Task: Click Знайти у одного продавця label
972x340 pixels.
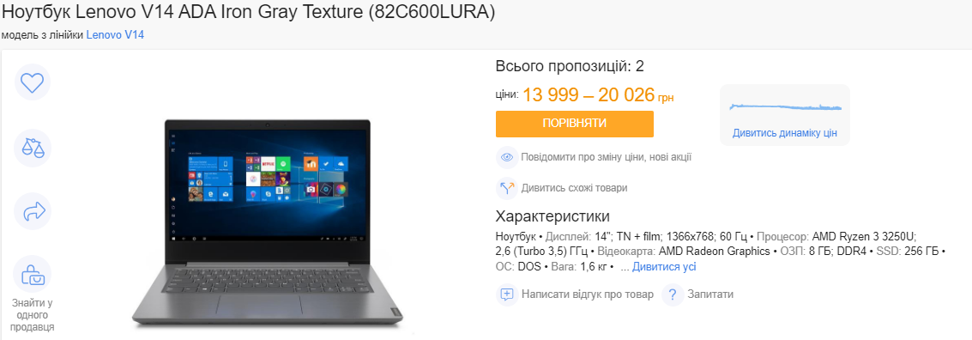Action: (33, 315)
